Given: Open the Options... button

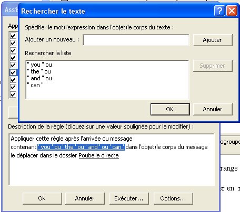Looking at the screenshot, I should click(x=173, y=198).
